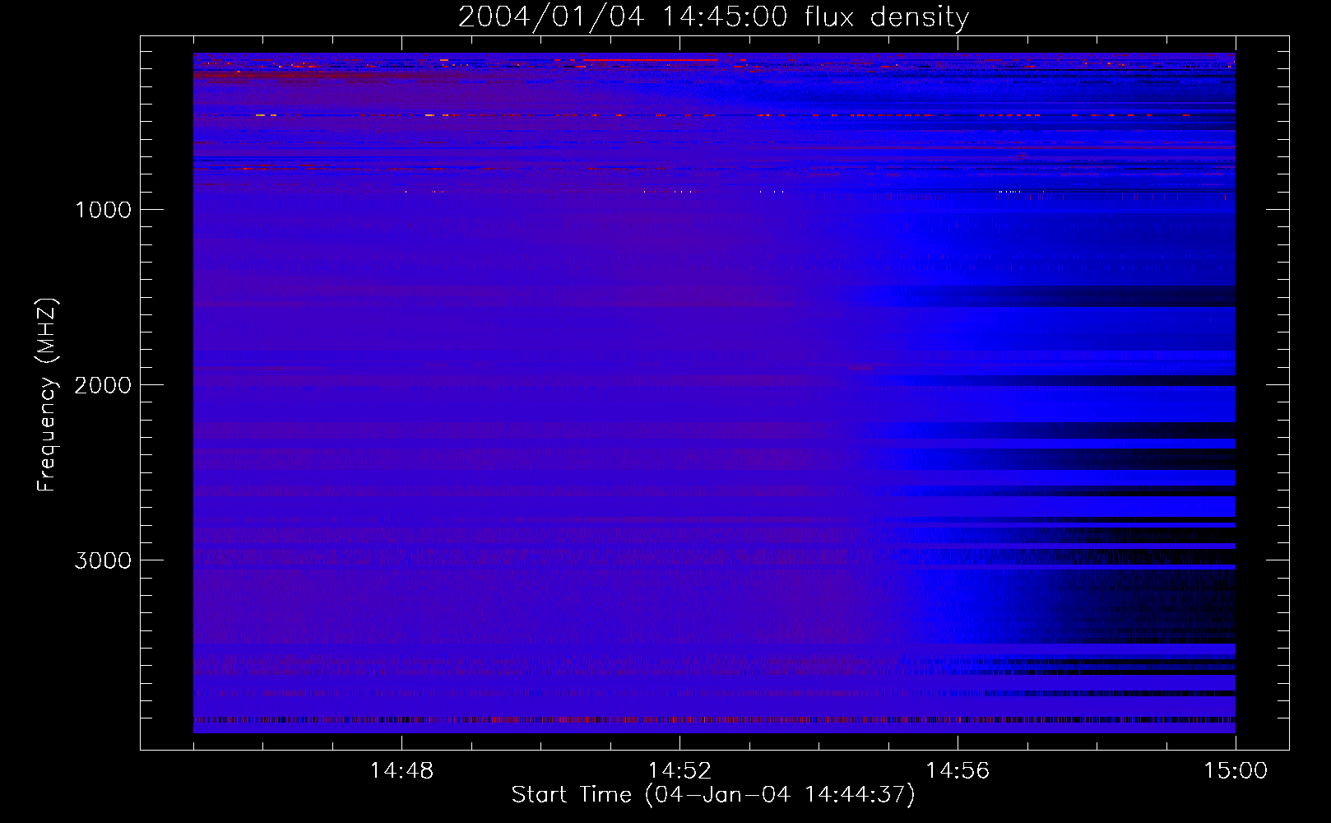Select the 'Start Time (04-Jan-04 14:44:37)' axis label
1331x823 pixels.
[713, 795]
